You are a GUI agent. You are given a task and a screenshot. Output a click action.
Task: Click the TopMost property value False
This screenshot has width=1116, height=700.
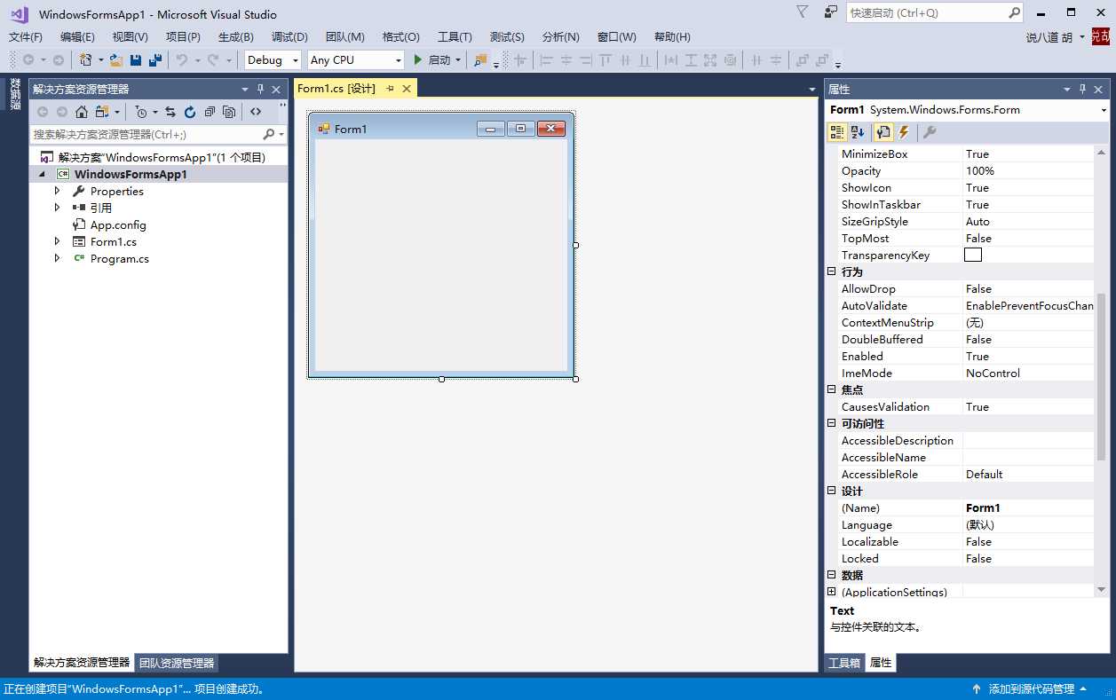(978, 238)
